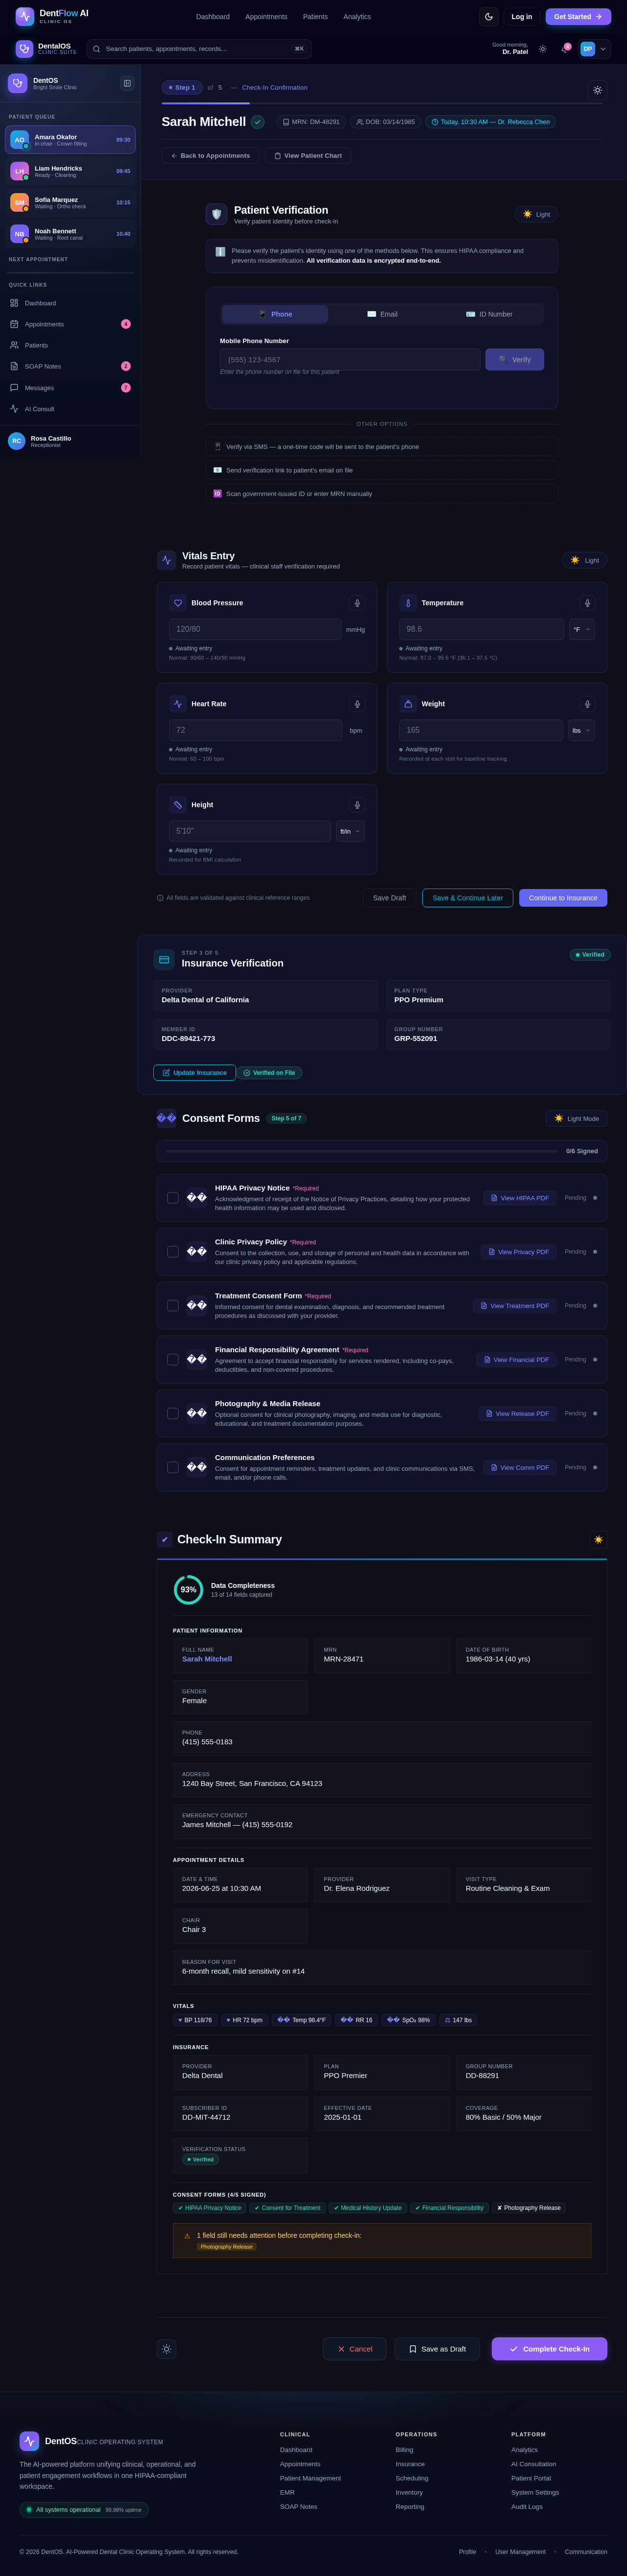This screenshot has width=627, height=2576.
Task: Click the consent forms 0/6 Signed progress bar
Action: click(x=362, y=1151)
